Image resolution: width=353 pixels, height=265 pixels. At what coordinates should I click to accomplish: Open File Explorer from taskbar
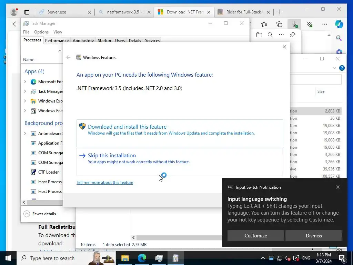tap(125, 258)
